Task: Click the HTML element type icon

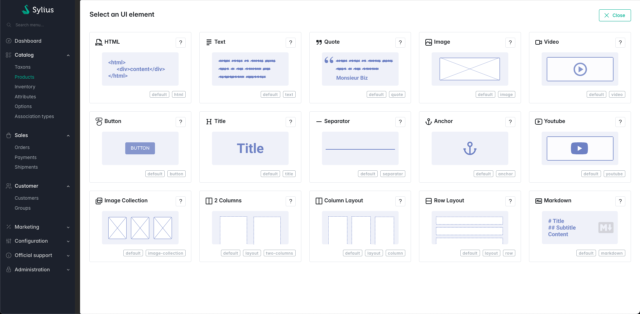Action: point(99,42)
